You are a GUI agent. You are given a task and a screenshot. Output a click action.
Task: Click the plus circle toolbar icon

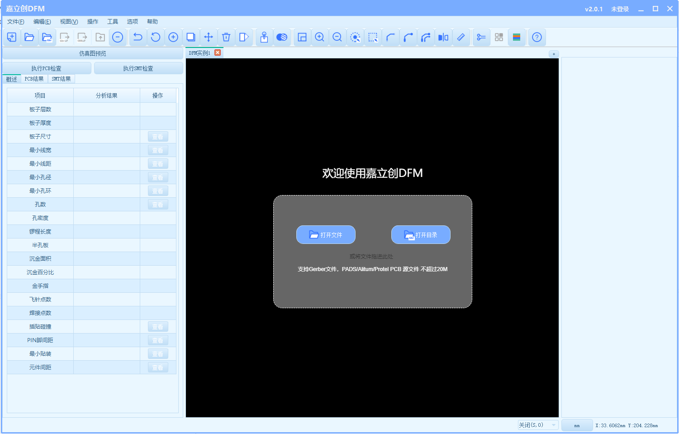point(173,37)
